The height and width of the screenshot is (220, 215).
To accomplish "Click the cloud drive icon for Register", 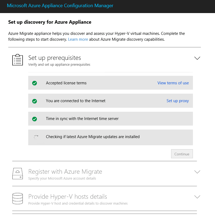I will coord(18,173).
